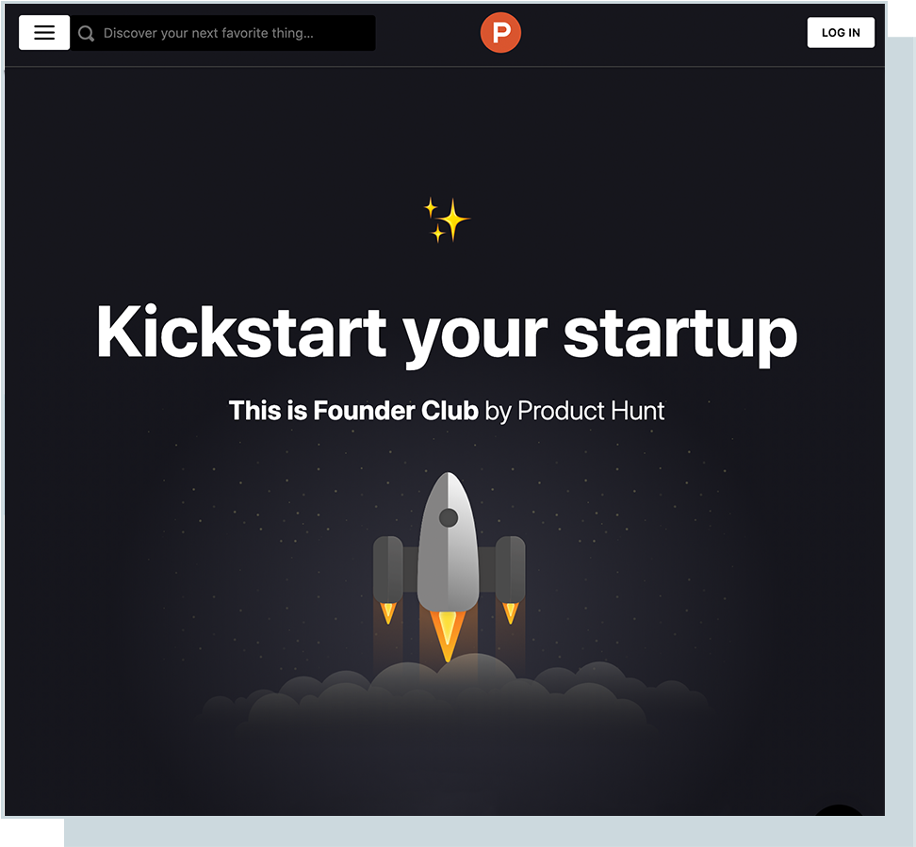Click the yellow sparkles emoji
The width and height of the screenshot is (916, 847).
tap(447, 220)
